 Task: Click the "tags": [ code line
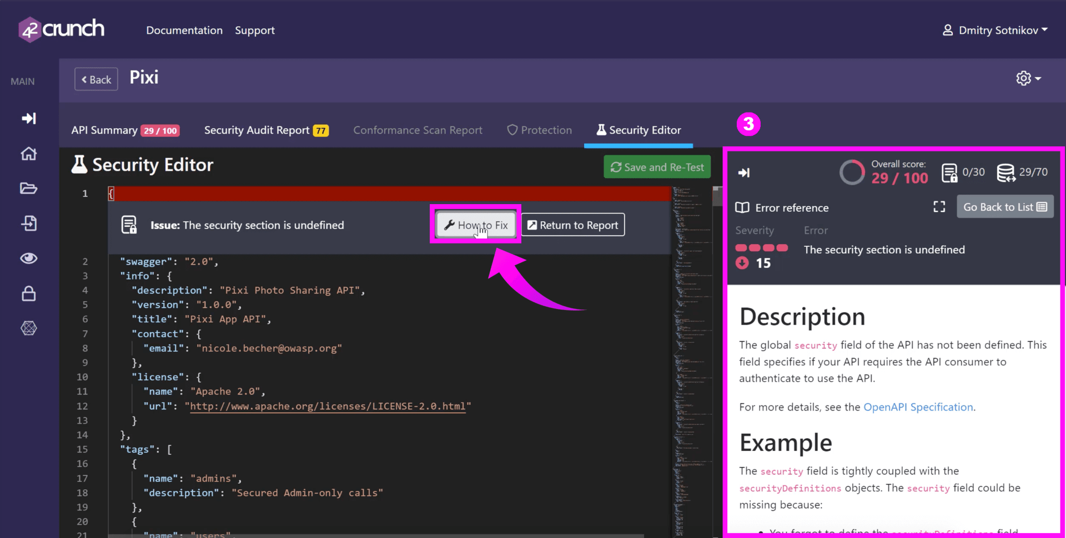(x=146, y=449)
